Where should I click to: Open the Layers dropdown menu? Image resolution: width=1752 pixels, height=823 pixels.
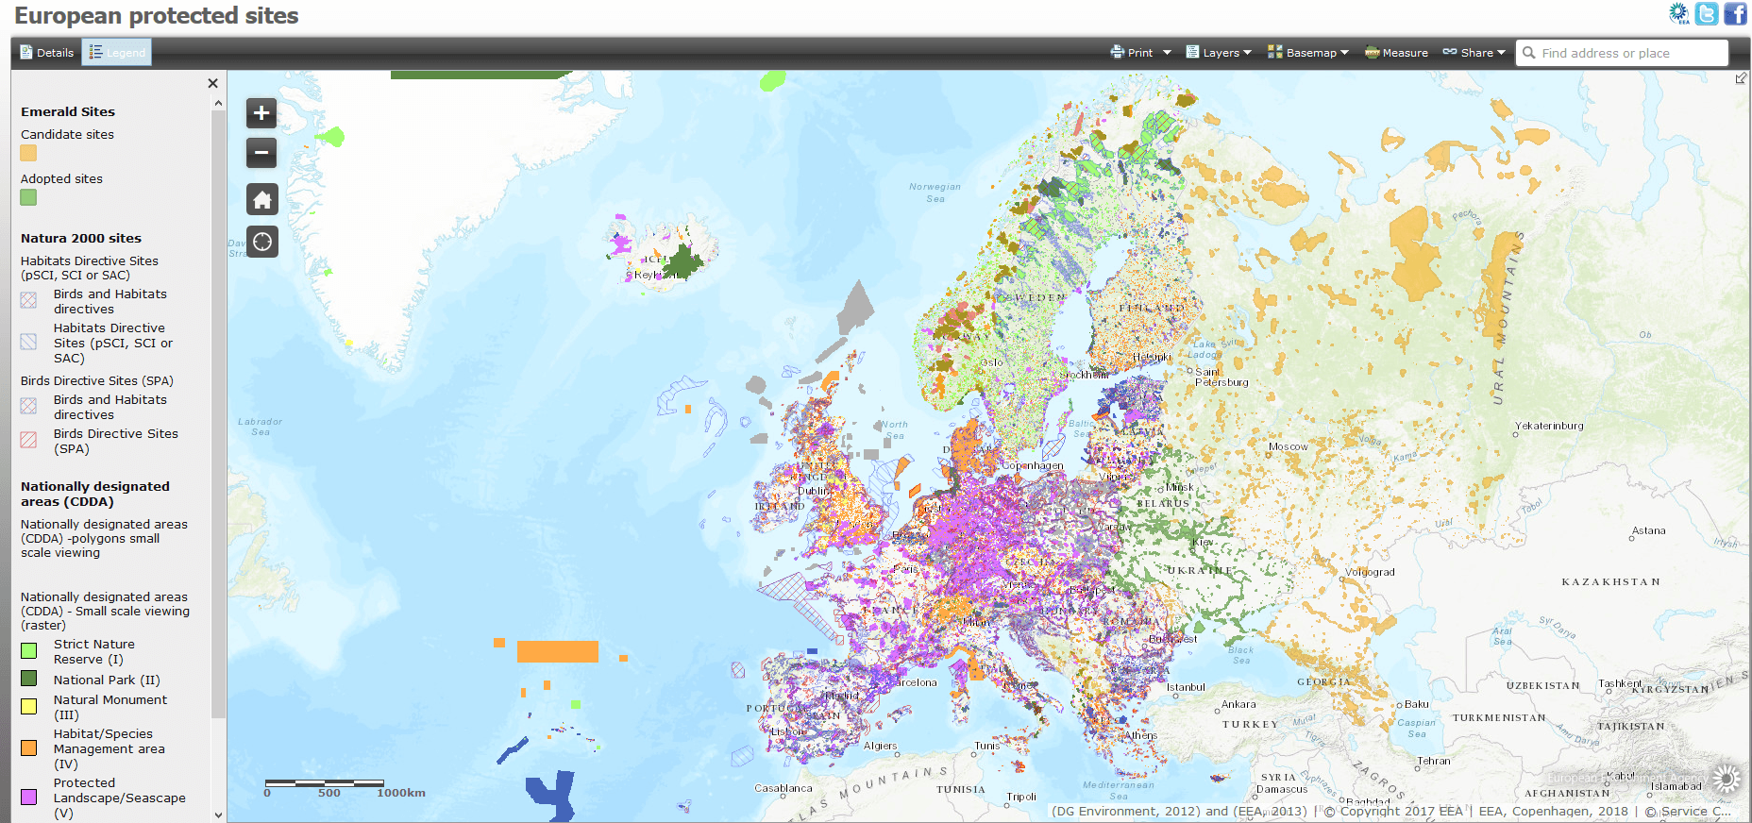(1219, 53)
